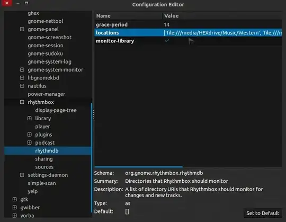The height and width of the screenshot is (222, 286).
Task: Click the Type value as
Action: 128,203
